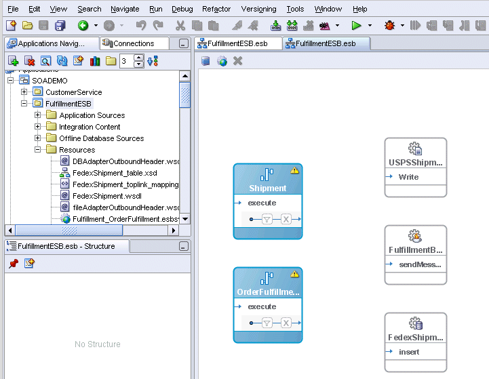Click the New Application icon in navigator toolbar

[x=13, y=61]
